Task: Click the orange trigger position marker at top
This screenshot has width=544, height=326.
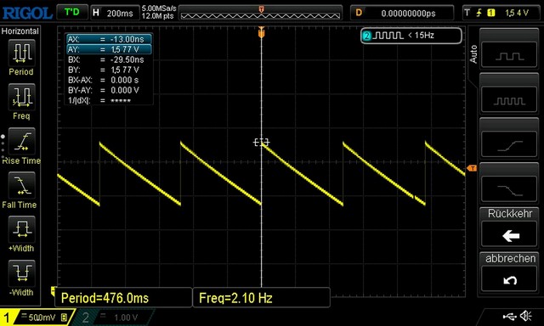Action: pos(261,33)
